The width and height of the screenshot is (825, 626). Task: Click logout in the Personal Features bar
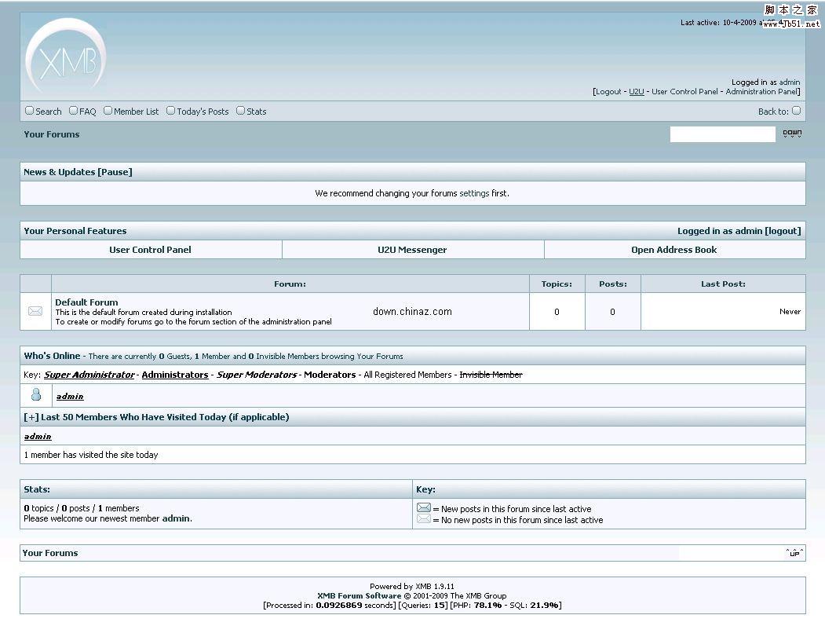tap(783, 231)
